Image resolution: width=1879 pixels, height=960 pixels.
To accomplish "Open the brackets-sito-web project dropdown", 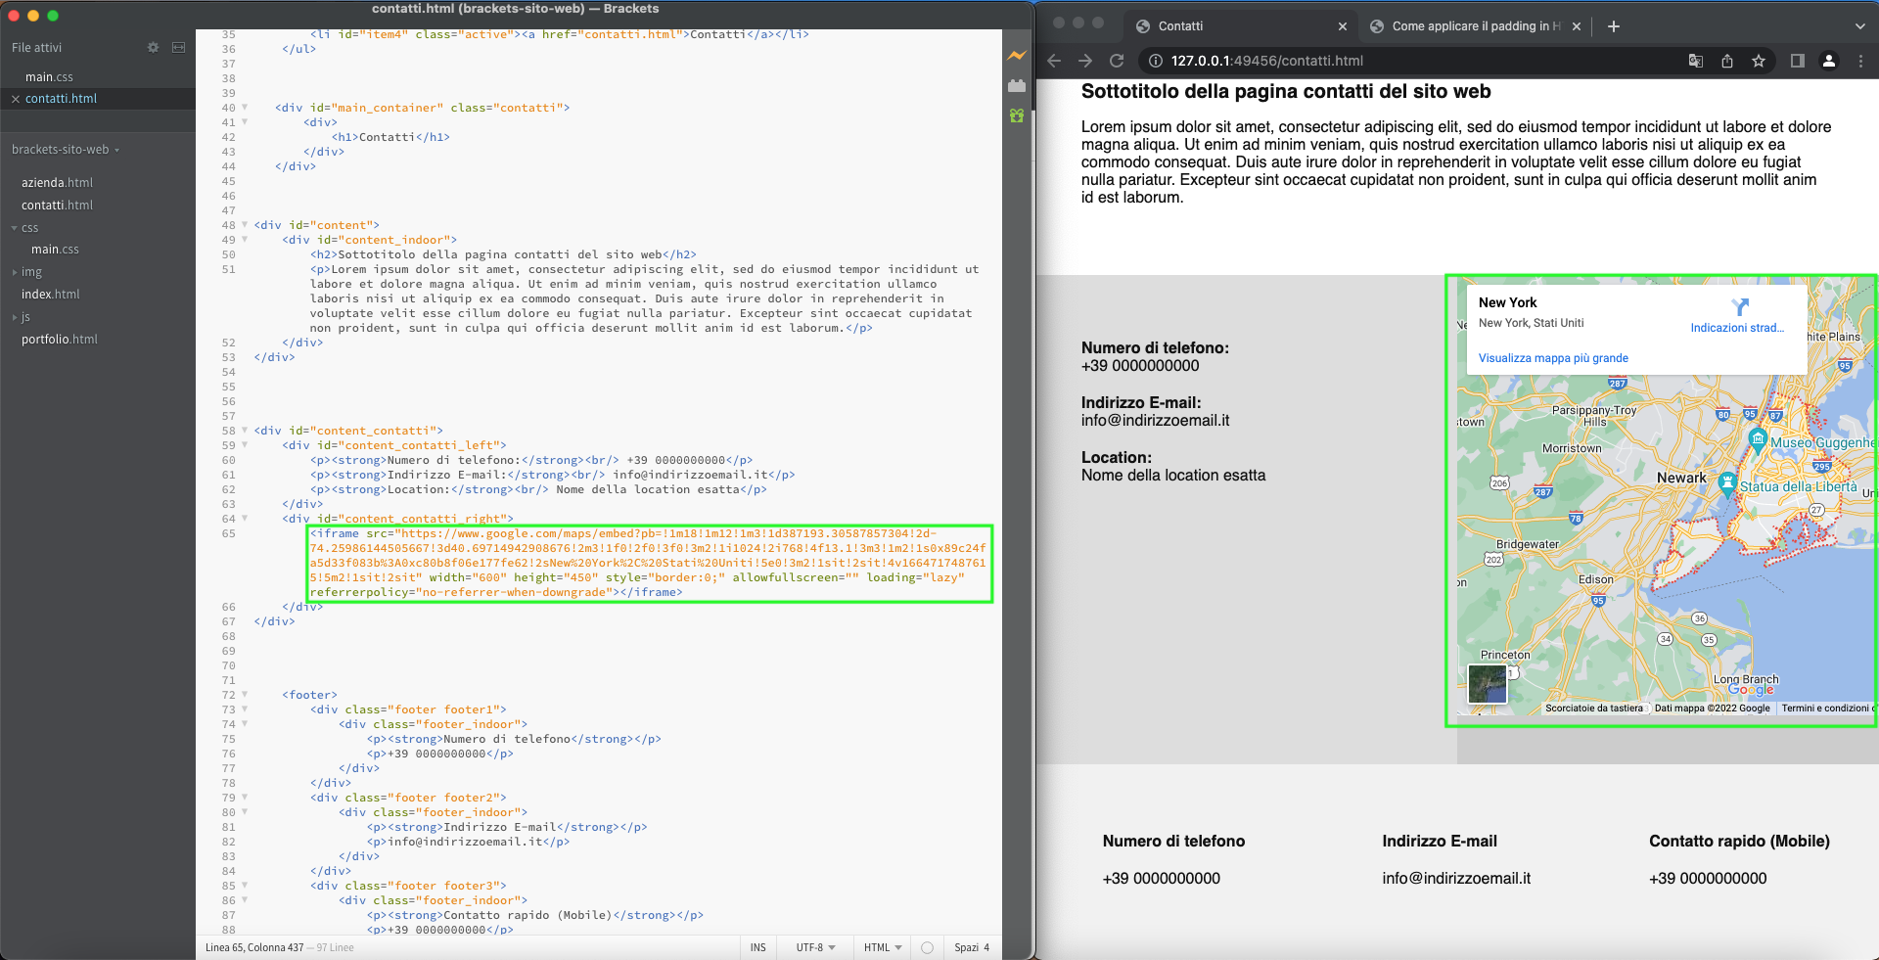I will tap(65, 150).
